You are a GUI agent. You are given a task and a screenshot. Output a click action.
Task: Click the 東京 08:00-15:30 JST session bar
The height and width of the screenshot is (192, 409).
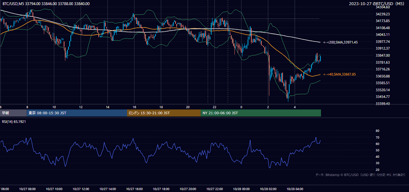[77, 113]
